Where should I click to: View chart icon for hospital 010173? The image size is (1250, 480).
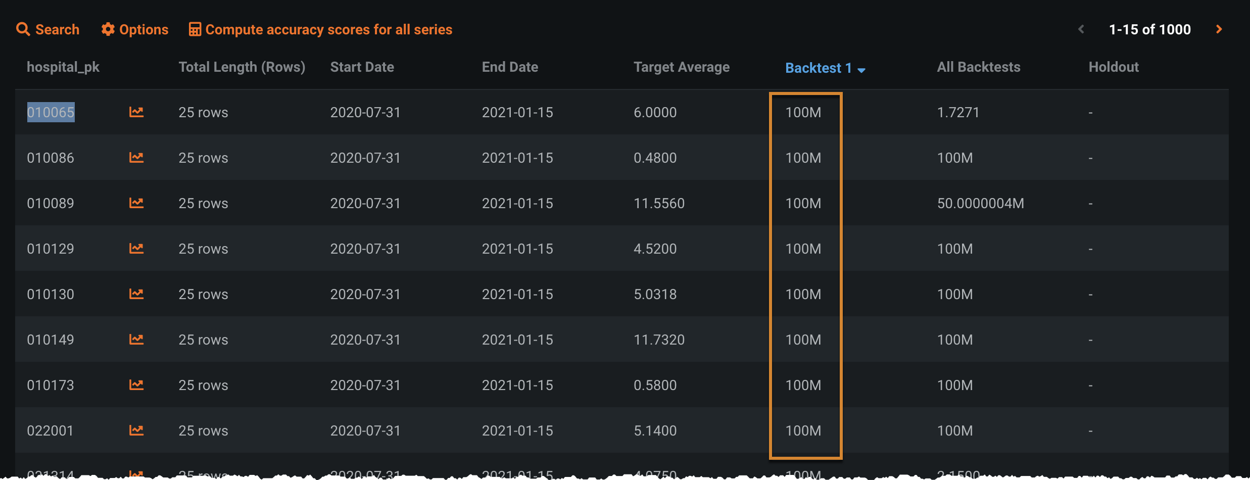pos(136,385)
